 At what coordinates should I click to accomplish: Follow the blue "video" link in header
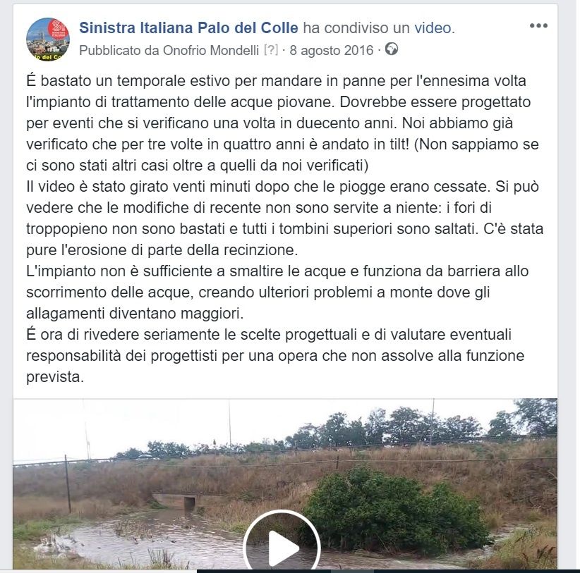click(433, 27)
